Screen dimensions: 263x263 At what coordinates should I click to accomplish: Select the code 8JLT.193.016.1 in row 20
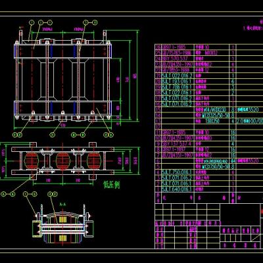(x=177, y=82)
